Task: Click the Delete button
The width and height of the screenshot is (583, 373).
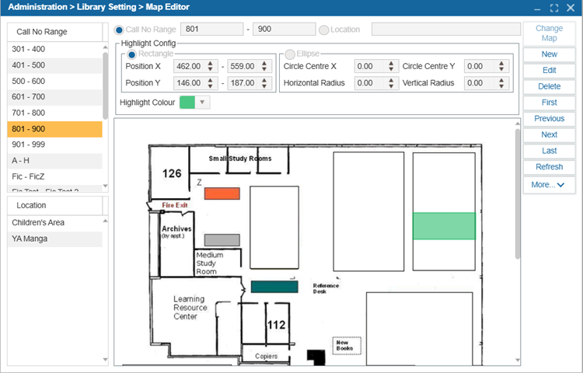Action: point(549,86)
